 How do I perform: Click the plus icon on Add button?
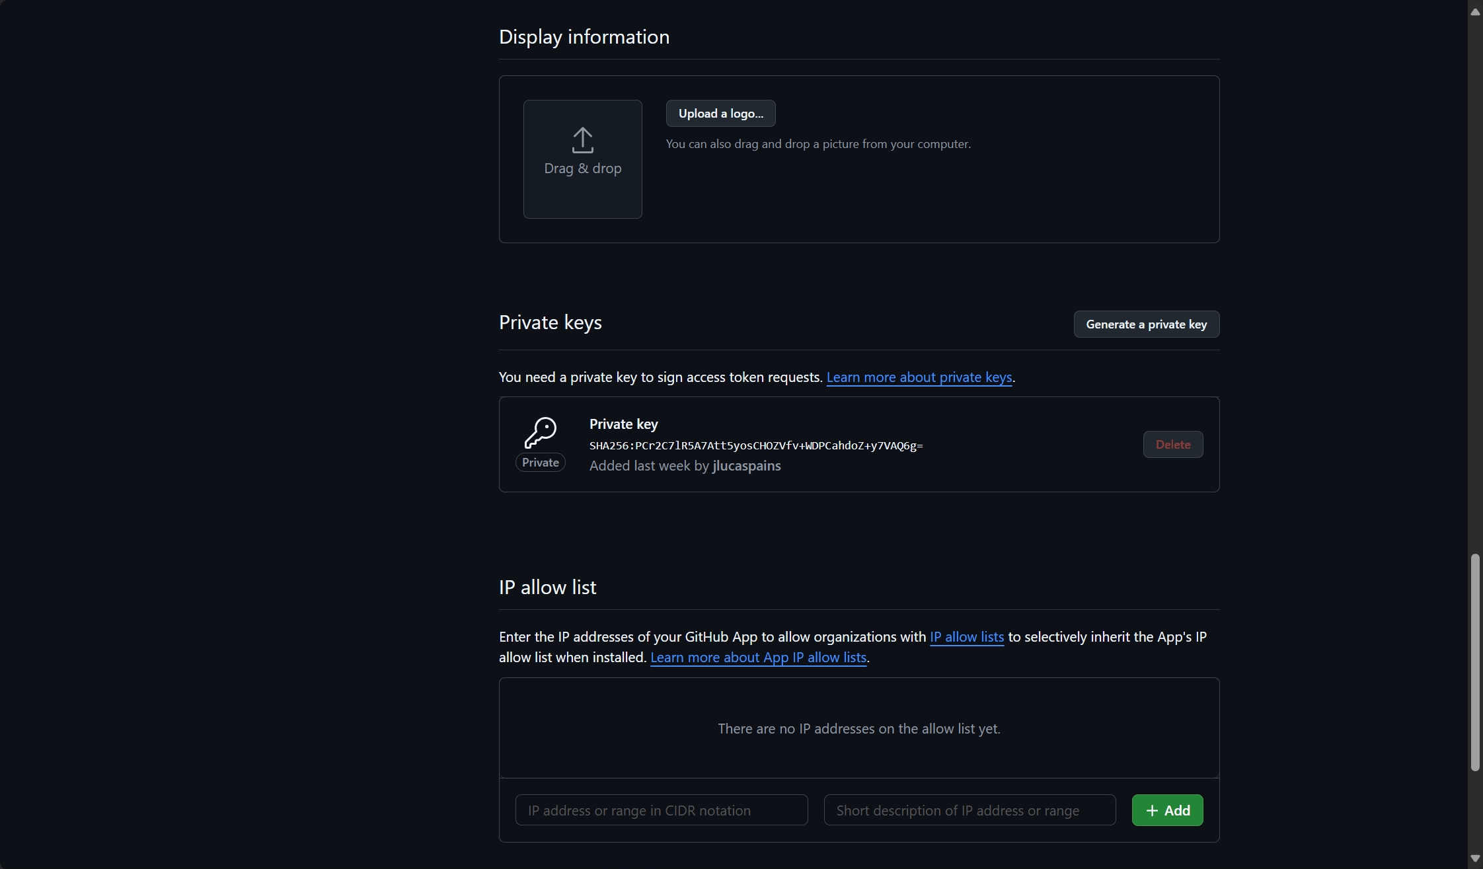tap(1152, 811)
